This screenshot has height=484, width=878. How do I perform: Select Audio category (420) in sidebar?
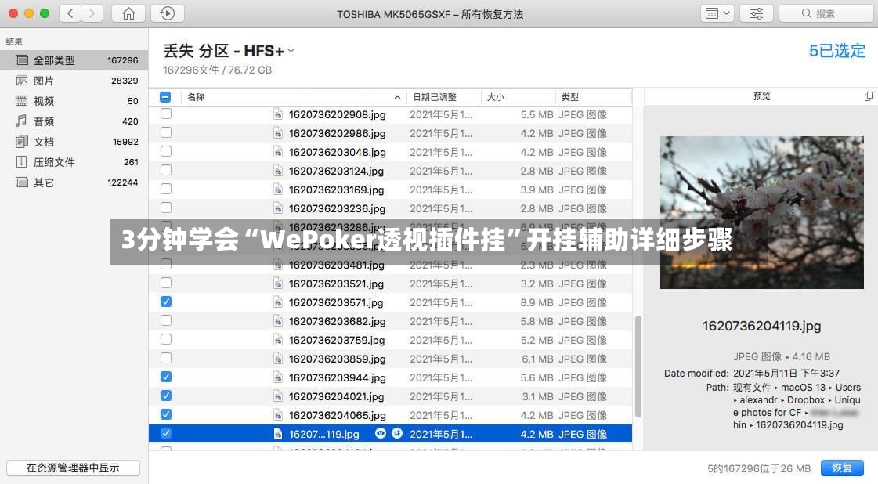pyautogui.click(x=74, y=121)
